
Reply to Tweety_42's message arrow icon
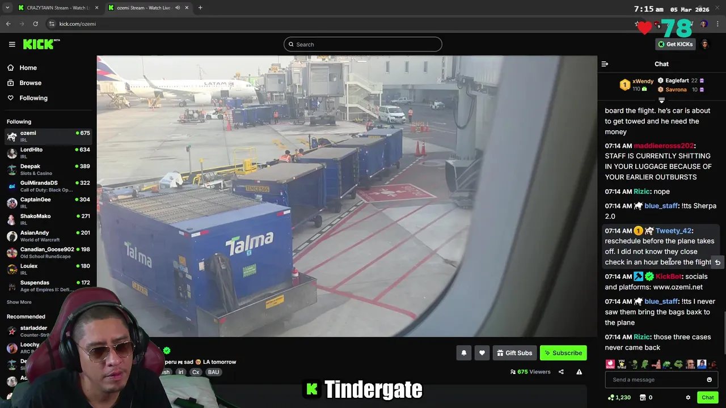(717, 262)
